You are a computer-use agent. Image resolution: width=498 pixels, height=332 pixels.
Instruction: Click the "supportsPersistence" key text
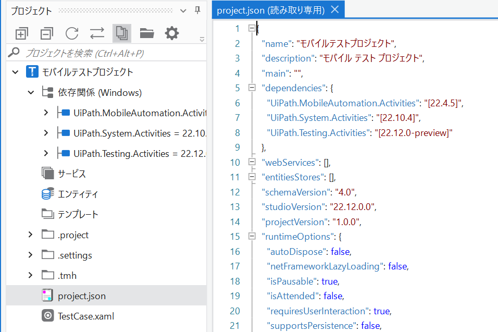[312, 326]
